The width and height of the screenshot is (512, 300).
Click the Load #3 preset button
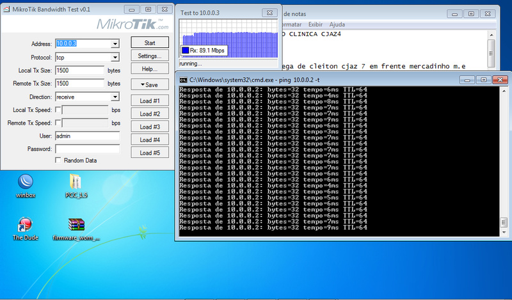pos(150,127)
